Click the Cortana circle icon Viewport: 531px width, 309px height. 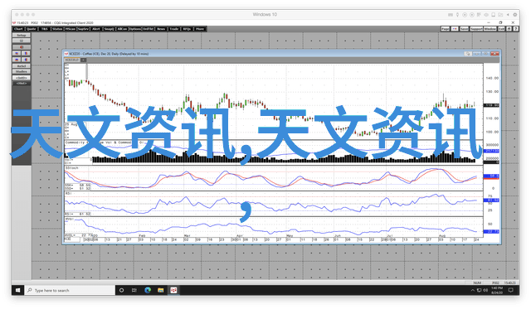tap(122, 290)
